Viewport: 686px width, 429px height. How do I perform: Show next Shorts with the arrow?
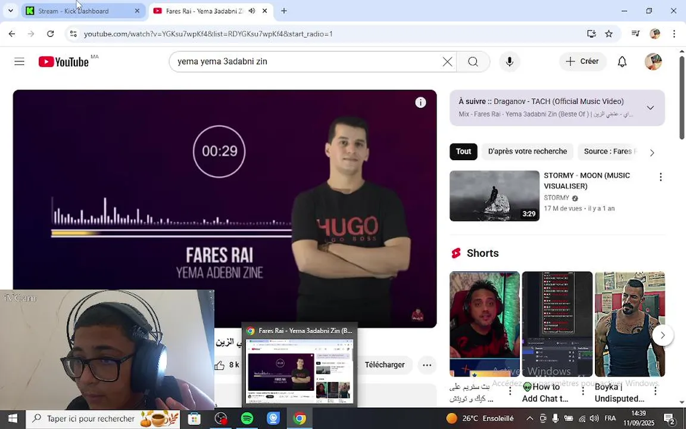click(x=662, y=335)
